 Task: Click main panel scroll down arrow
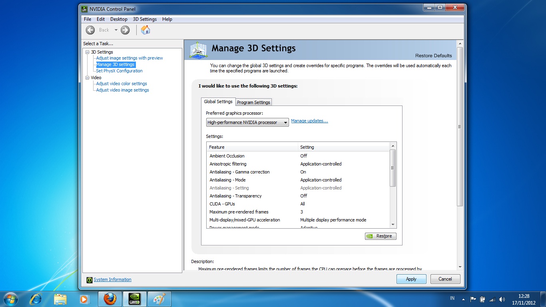[460, 267]
